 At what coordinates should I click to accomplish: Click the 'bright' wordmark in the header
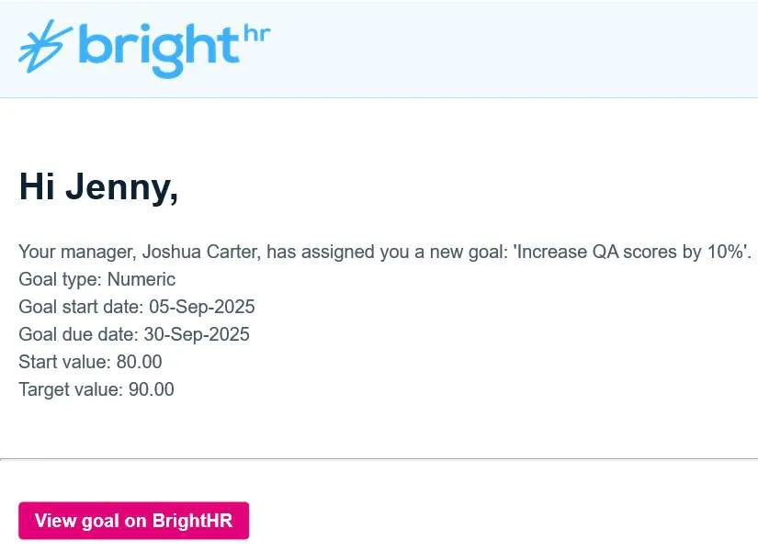[x=159, y=46]
